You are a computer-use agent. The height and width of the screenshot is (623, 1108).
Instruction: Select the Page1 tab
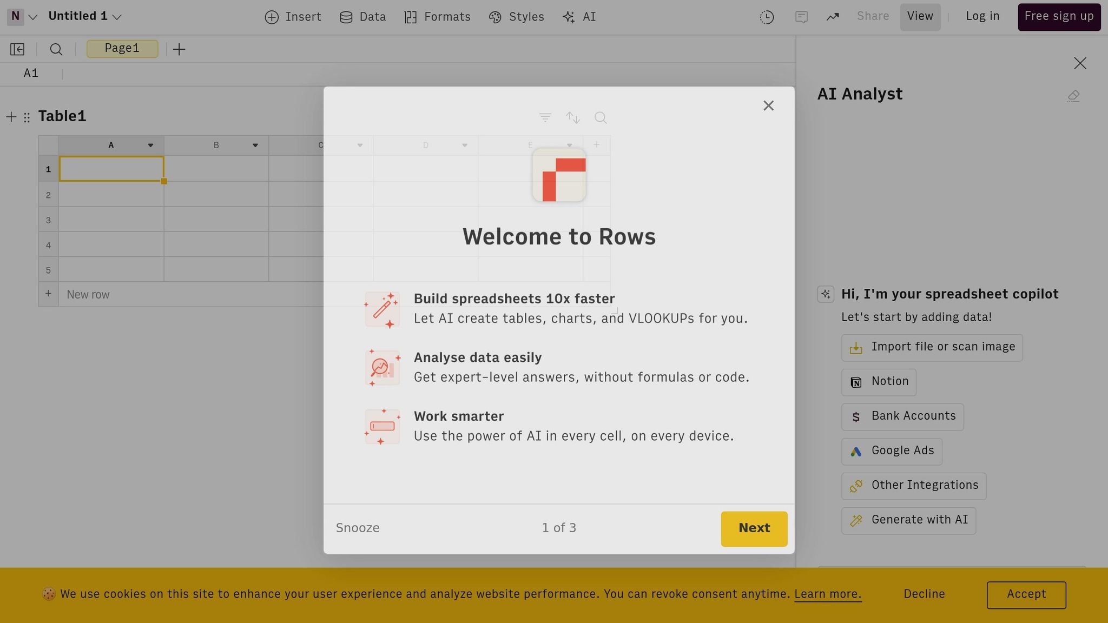[122, 49]
